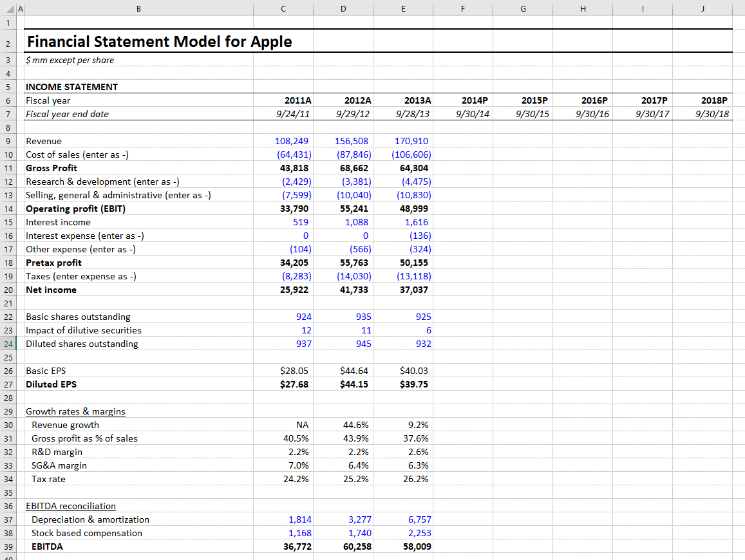Select the 9/28/13 date cell
Image resolution: width=745 pixels, height=560 pixels.
tap(403, 114)
